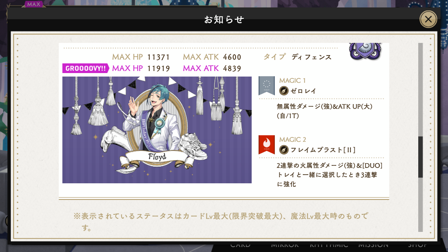Click the MAGIC 1 non-elemental banner icon
448x252 pixels.
click(x=266, y=85)
